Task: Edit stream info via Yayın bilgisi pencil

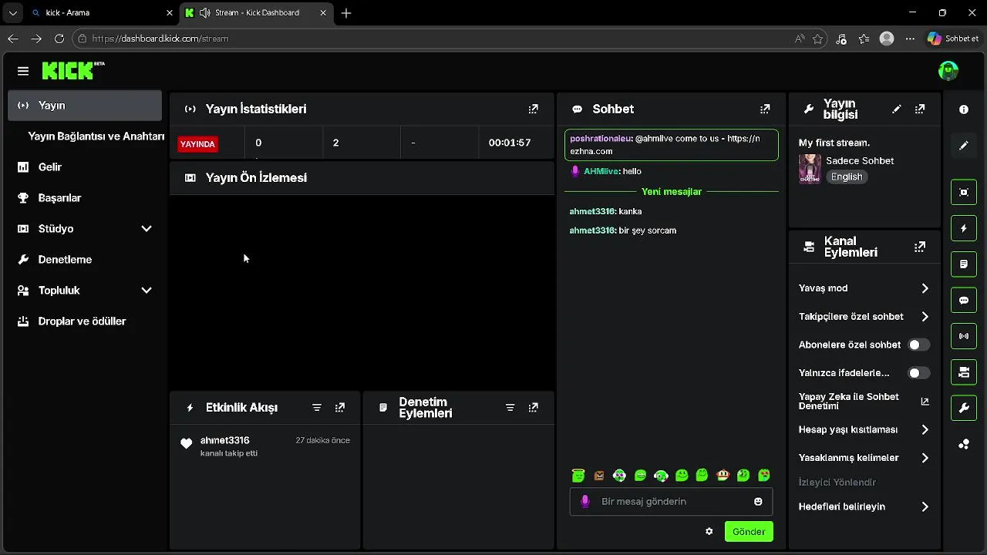Action: tap(896, 109)
